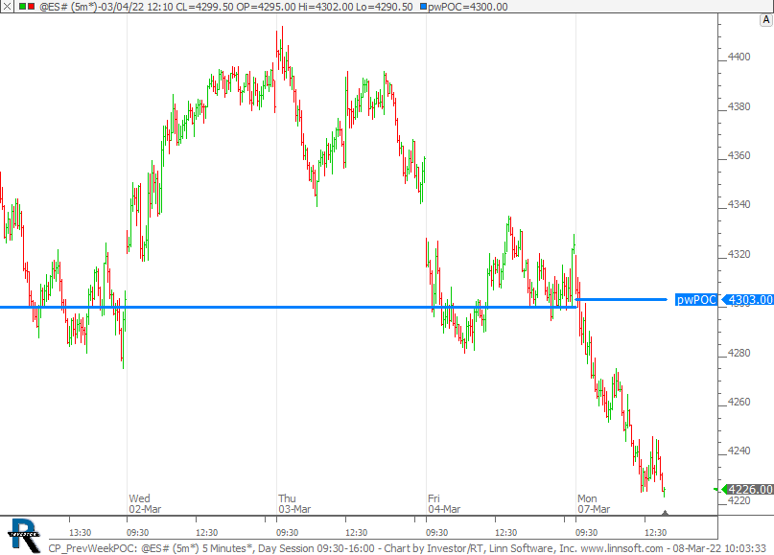Click the 4340 price scale label
The image size is (774, 555).
point(739,204)
